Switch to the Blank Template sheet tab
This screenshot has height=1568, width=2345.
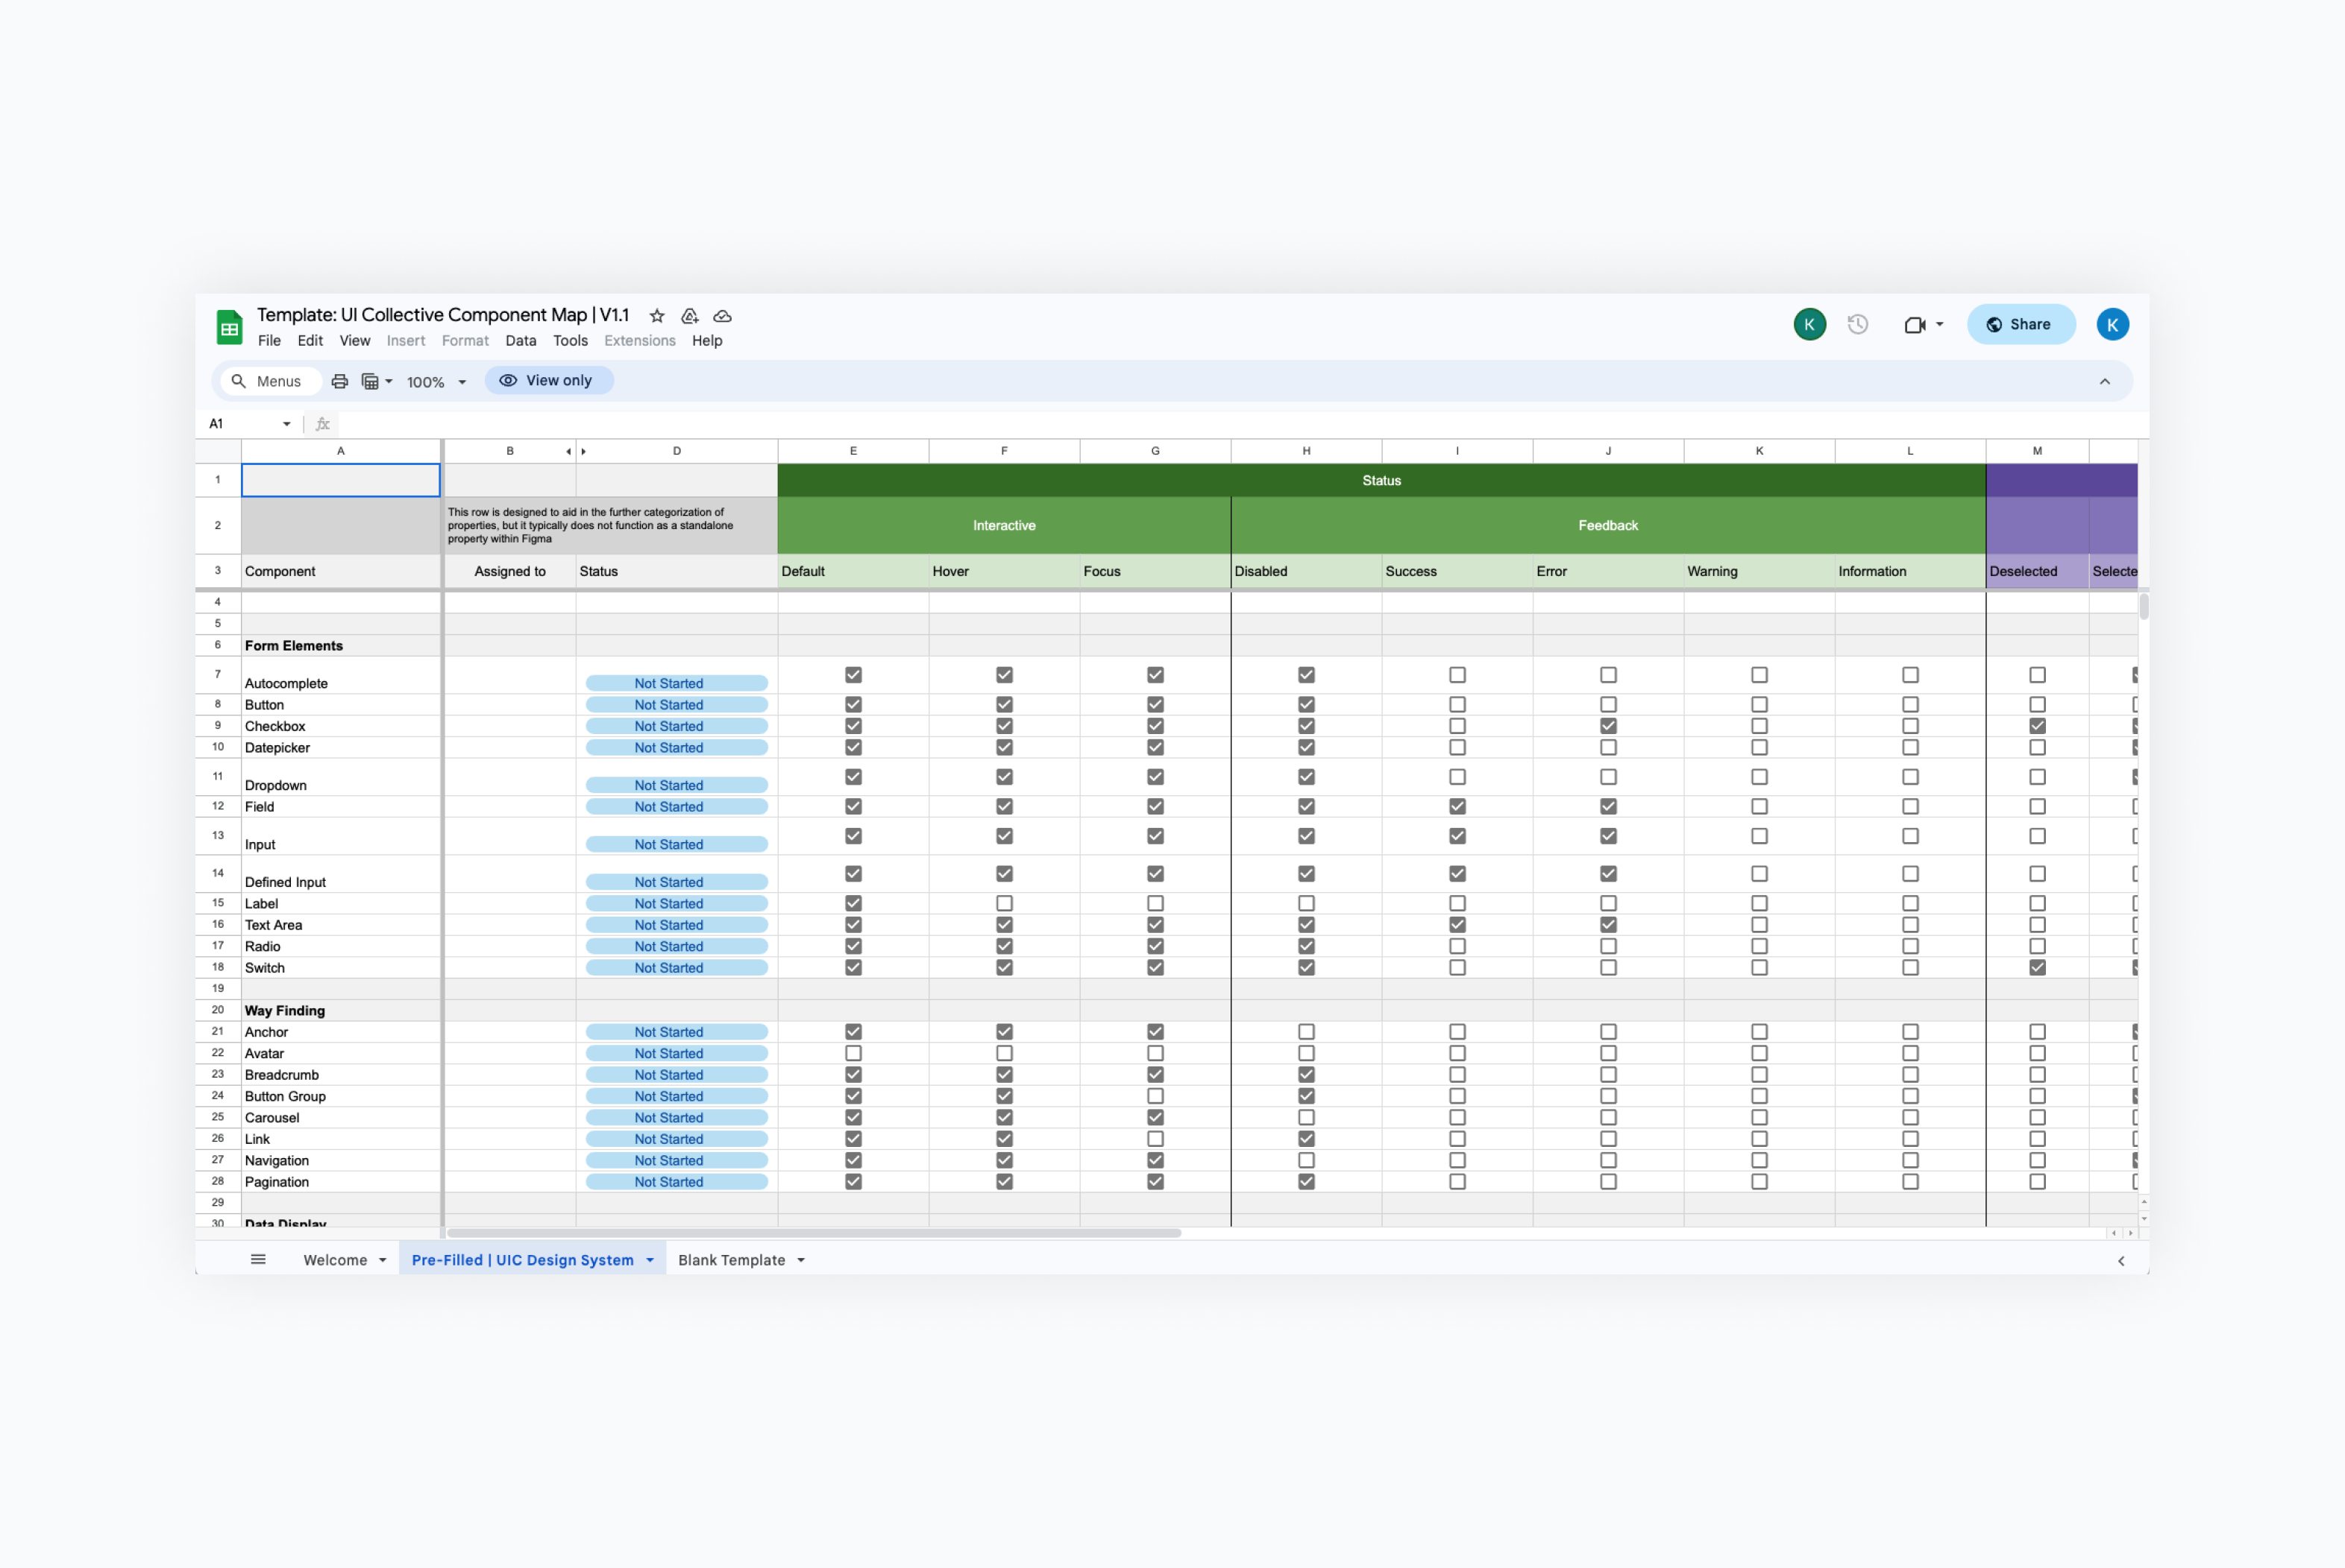[x=732, y=1260]
